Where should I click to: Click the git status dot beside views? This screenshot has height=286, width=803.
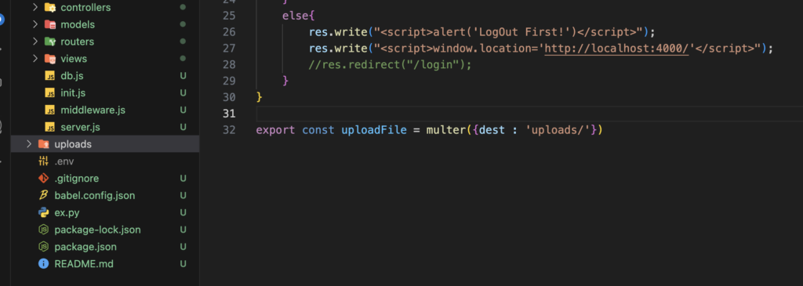coord(183,59)
